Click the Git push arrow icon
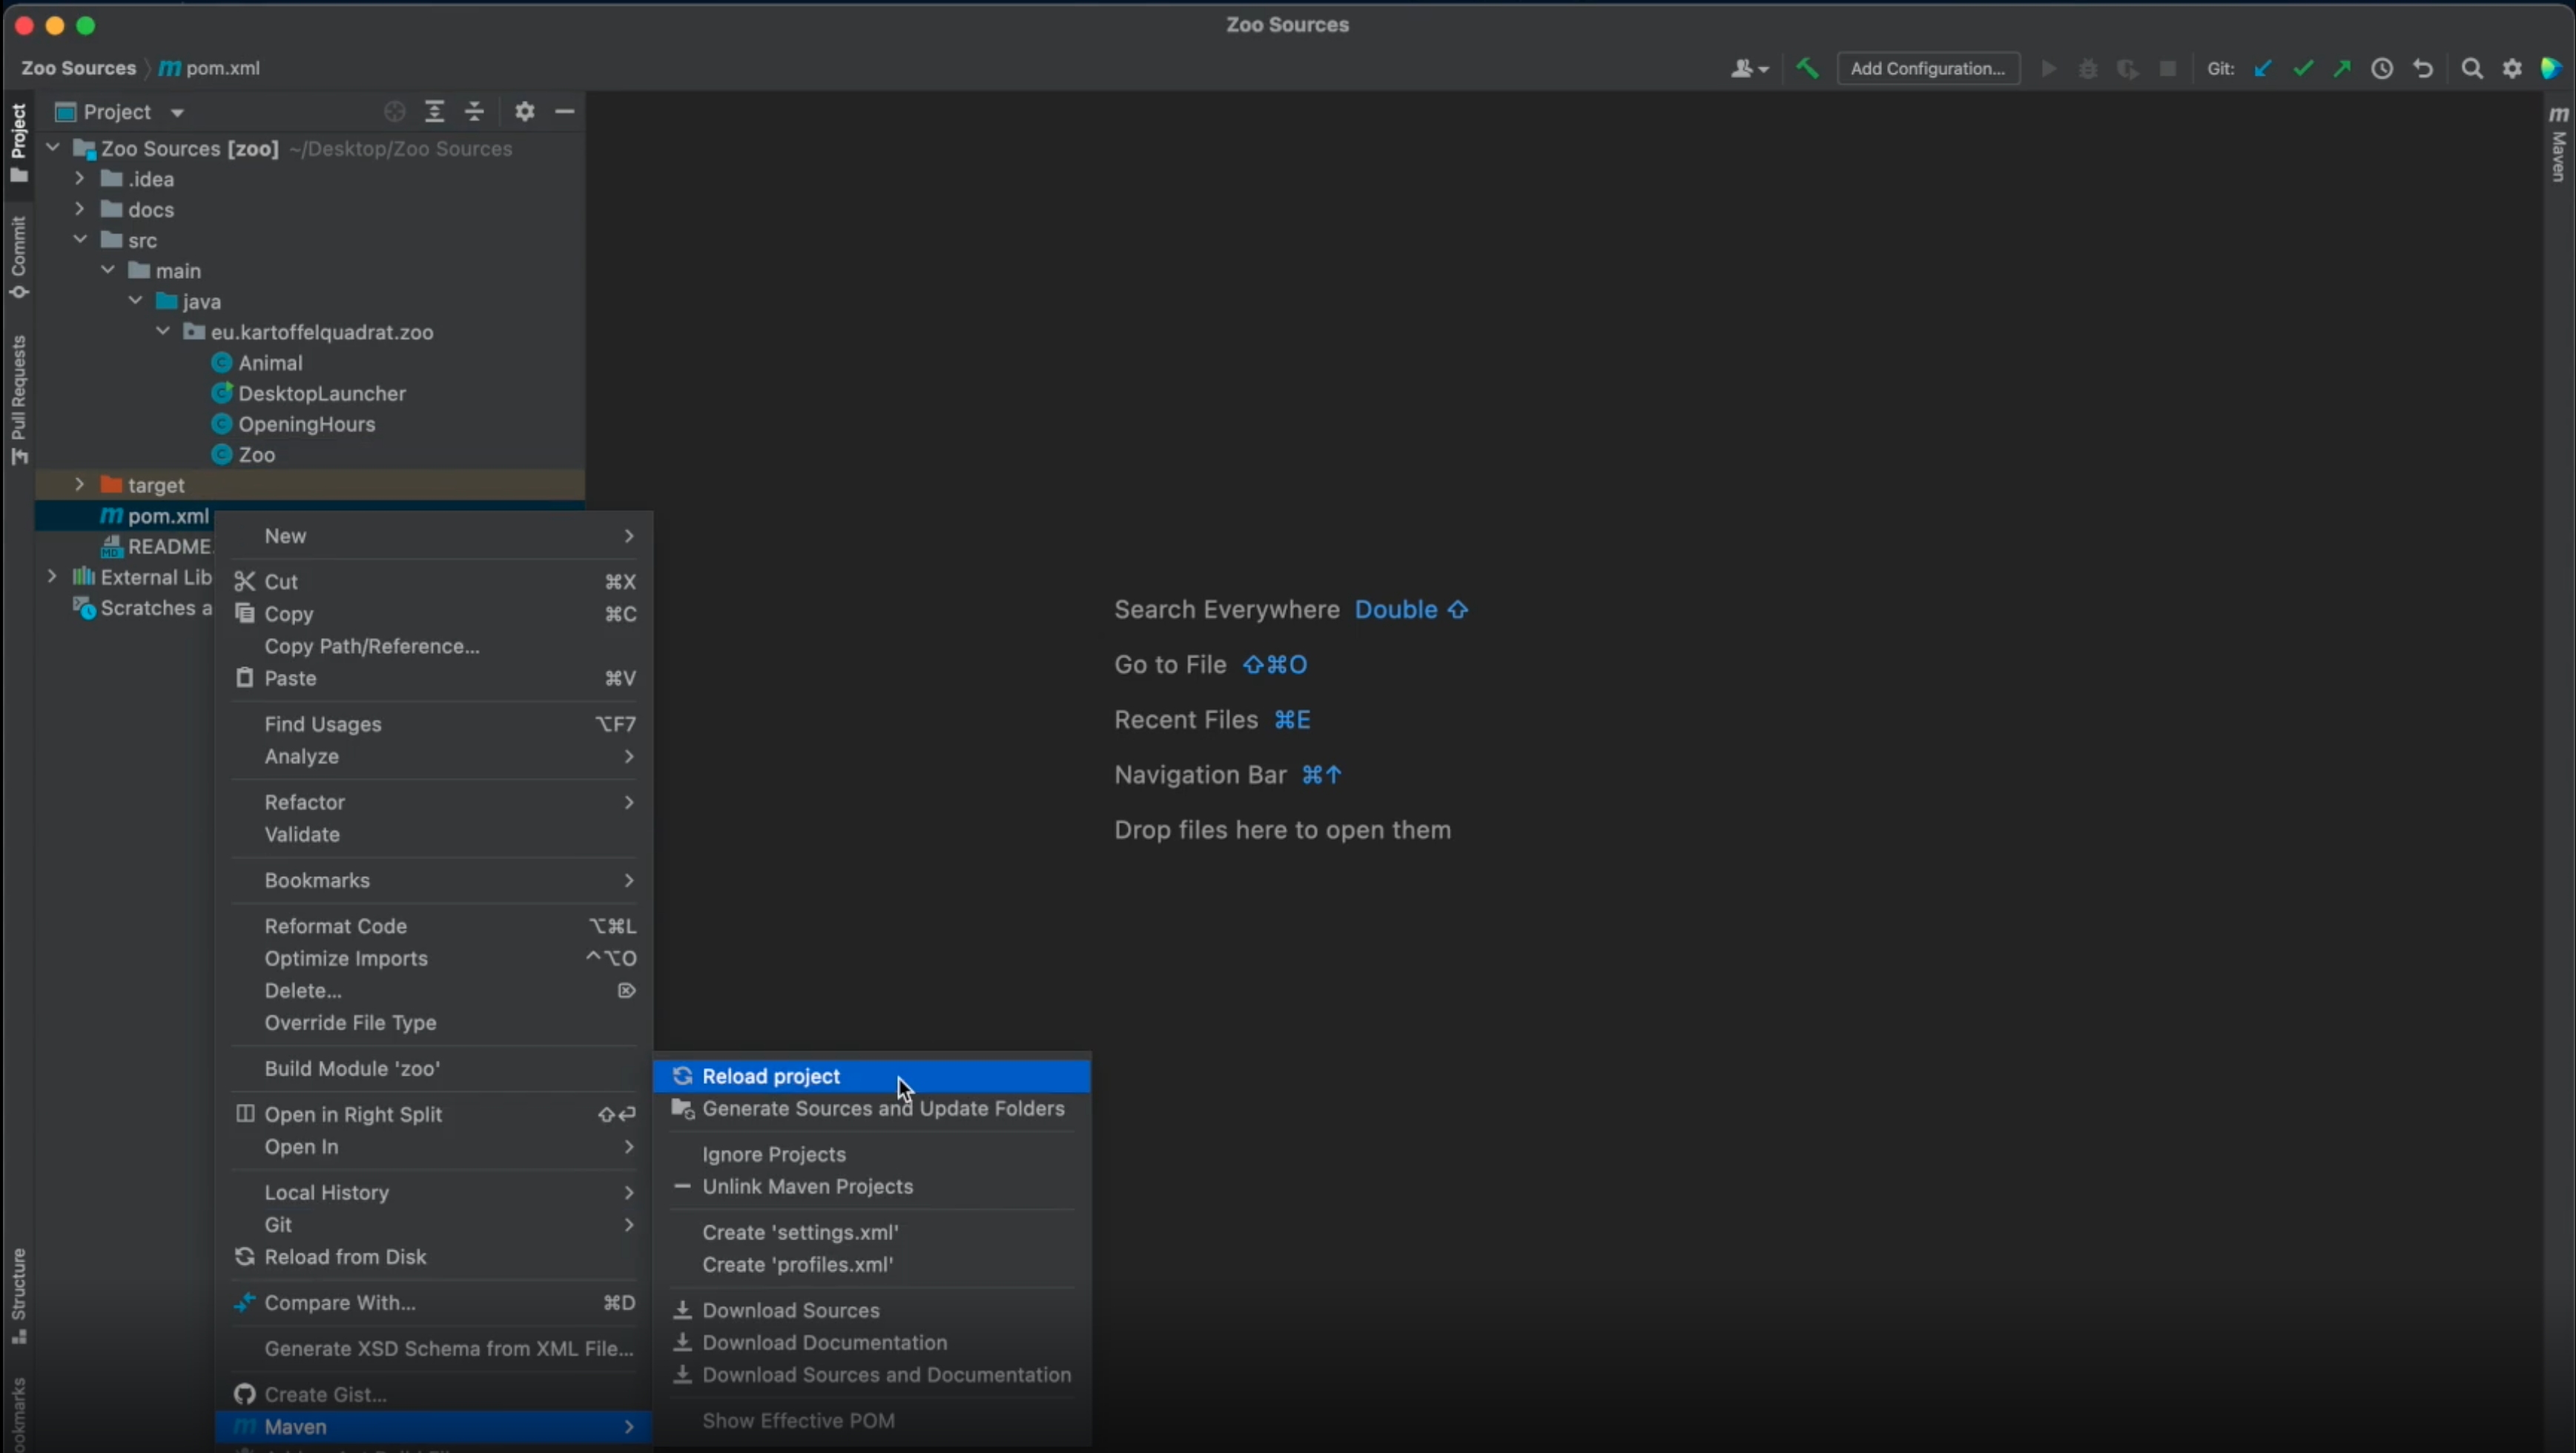 2342,68
